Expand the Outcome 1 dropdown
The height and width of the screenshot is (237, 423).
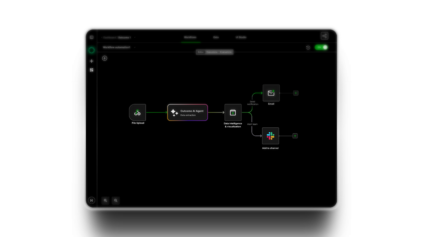click(134, 37)
